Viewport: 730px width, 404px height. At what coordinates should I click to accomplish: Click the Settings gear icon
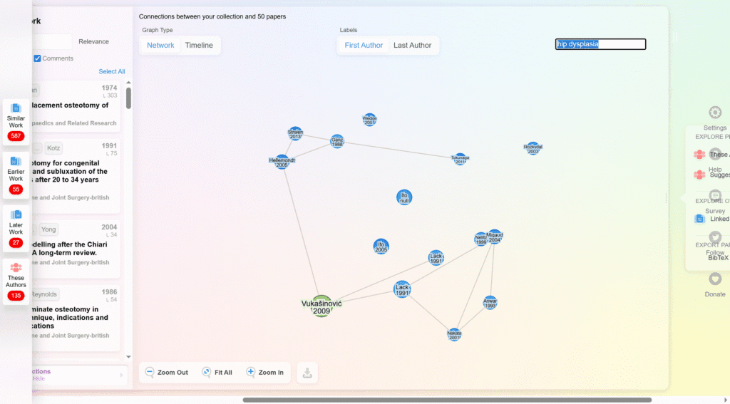coord(715,113)
